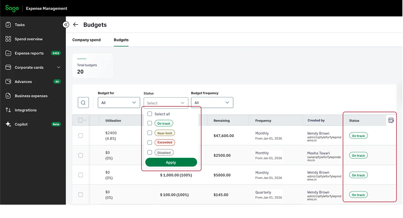Open Spend overview from the sidebar
This screenshot has height=218, width=403.
8,39
